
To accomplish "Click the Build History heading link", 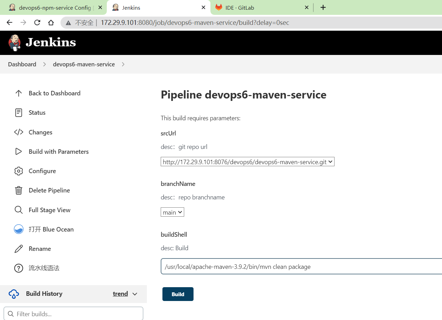I will [x=44, y=294].
